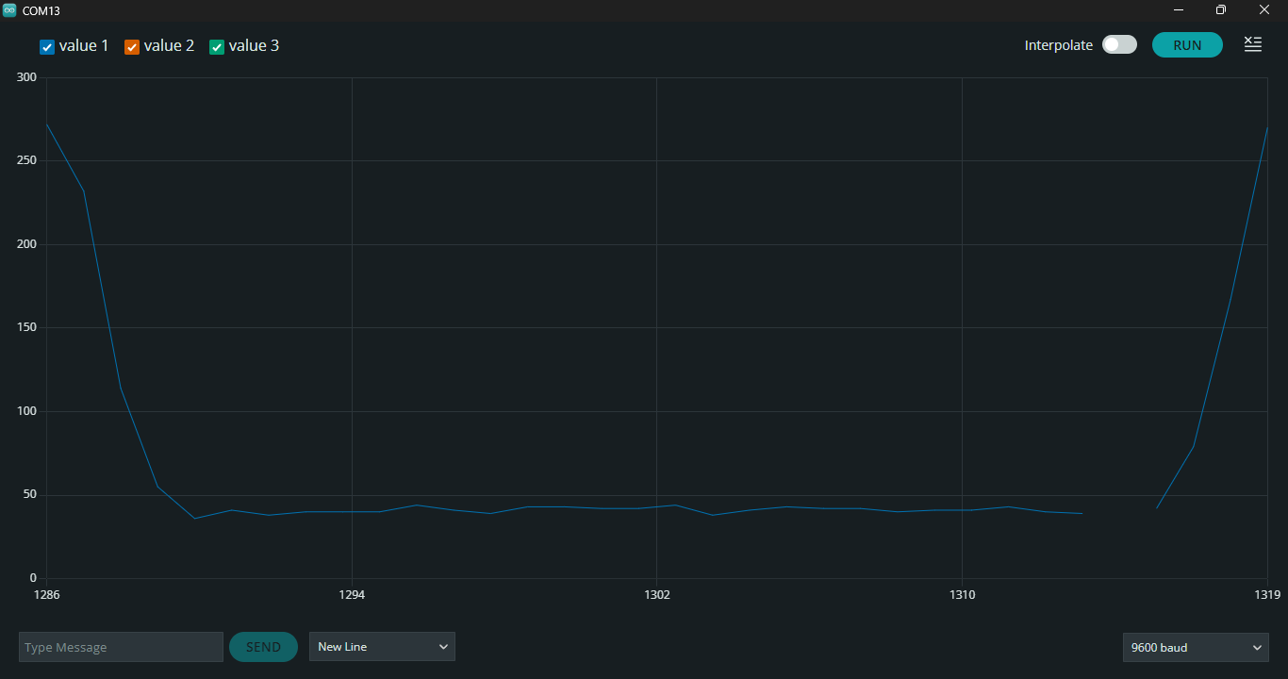Viewport: 1288px width, 679px height.
Task: Click the Arduino logo in title bar
Action: tap(9, 9)
